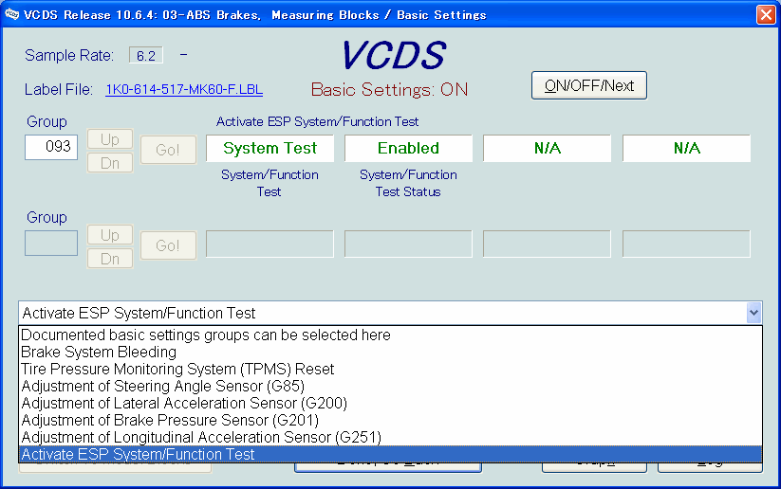Click the Sample Rate value 6.2
The width and height of the screenshot is (781, 489).
(146, 55)
